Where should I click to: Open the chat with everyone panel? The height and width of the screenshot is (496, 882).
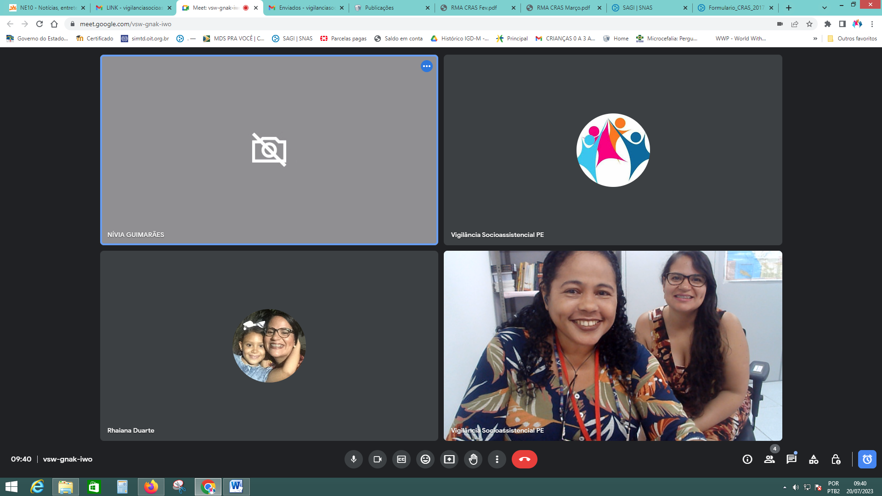[x=791, y=459]
